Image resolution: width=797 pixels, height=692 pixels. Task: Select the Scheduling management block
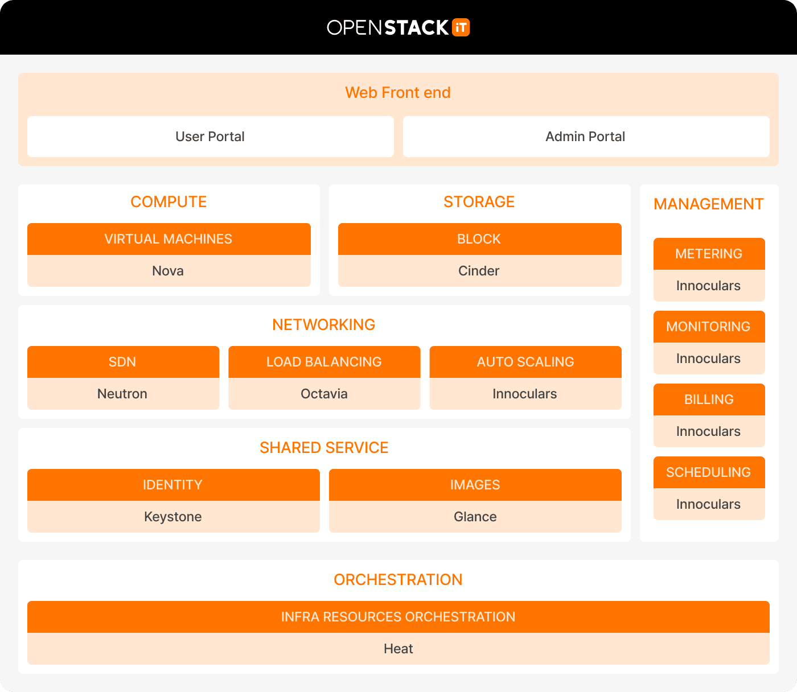pos(709,472)
